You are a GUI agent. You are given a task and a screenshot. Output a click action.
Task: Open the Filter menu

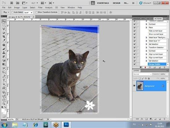[40, 7]
